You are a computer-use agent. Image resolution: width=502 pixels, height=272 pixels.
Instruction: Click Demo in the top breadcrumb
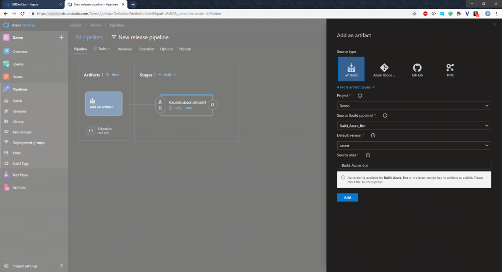(96, 25)
